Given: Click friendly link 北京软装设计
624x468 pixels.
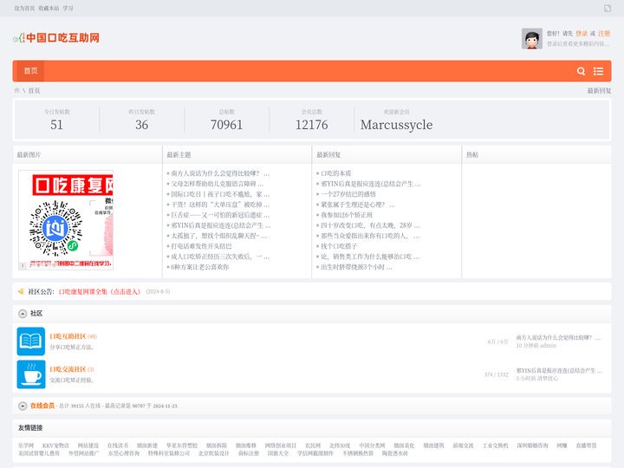Looking at the screenshot, I should pyautogui.click(x=214, y=453).
